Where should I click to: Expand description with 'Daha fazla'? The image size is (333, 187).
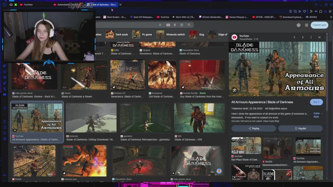coord(318,115)
